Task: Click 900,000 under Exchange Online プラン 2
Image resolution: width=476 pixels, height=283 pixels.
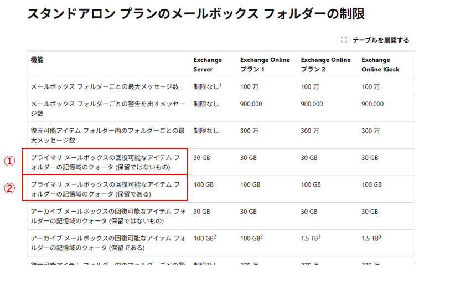Action: coord(312,104)
